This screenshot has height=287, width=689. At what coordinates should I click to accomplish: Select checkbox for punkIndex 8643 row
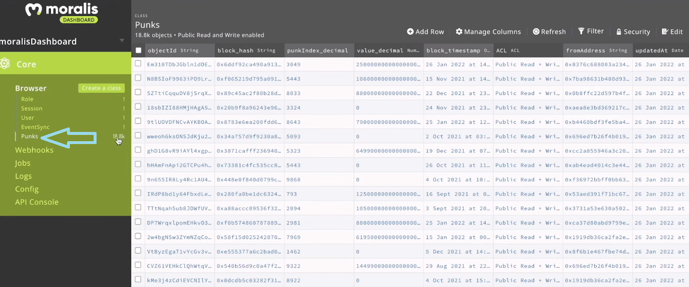[138, 121]
